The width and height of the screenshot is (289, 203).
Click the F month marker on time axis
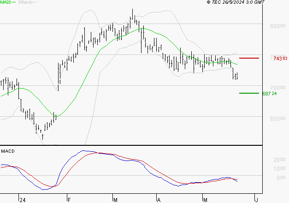[69, 200]
